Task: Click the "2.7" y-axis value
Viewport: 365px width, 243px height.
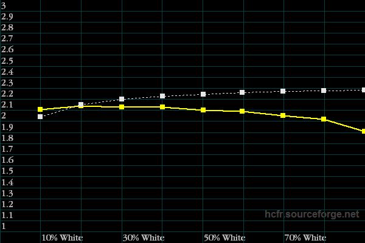Action: click(x=7, y=38)
